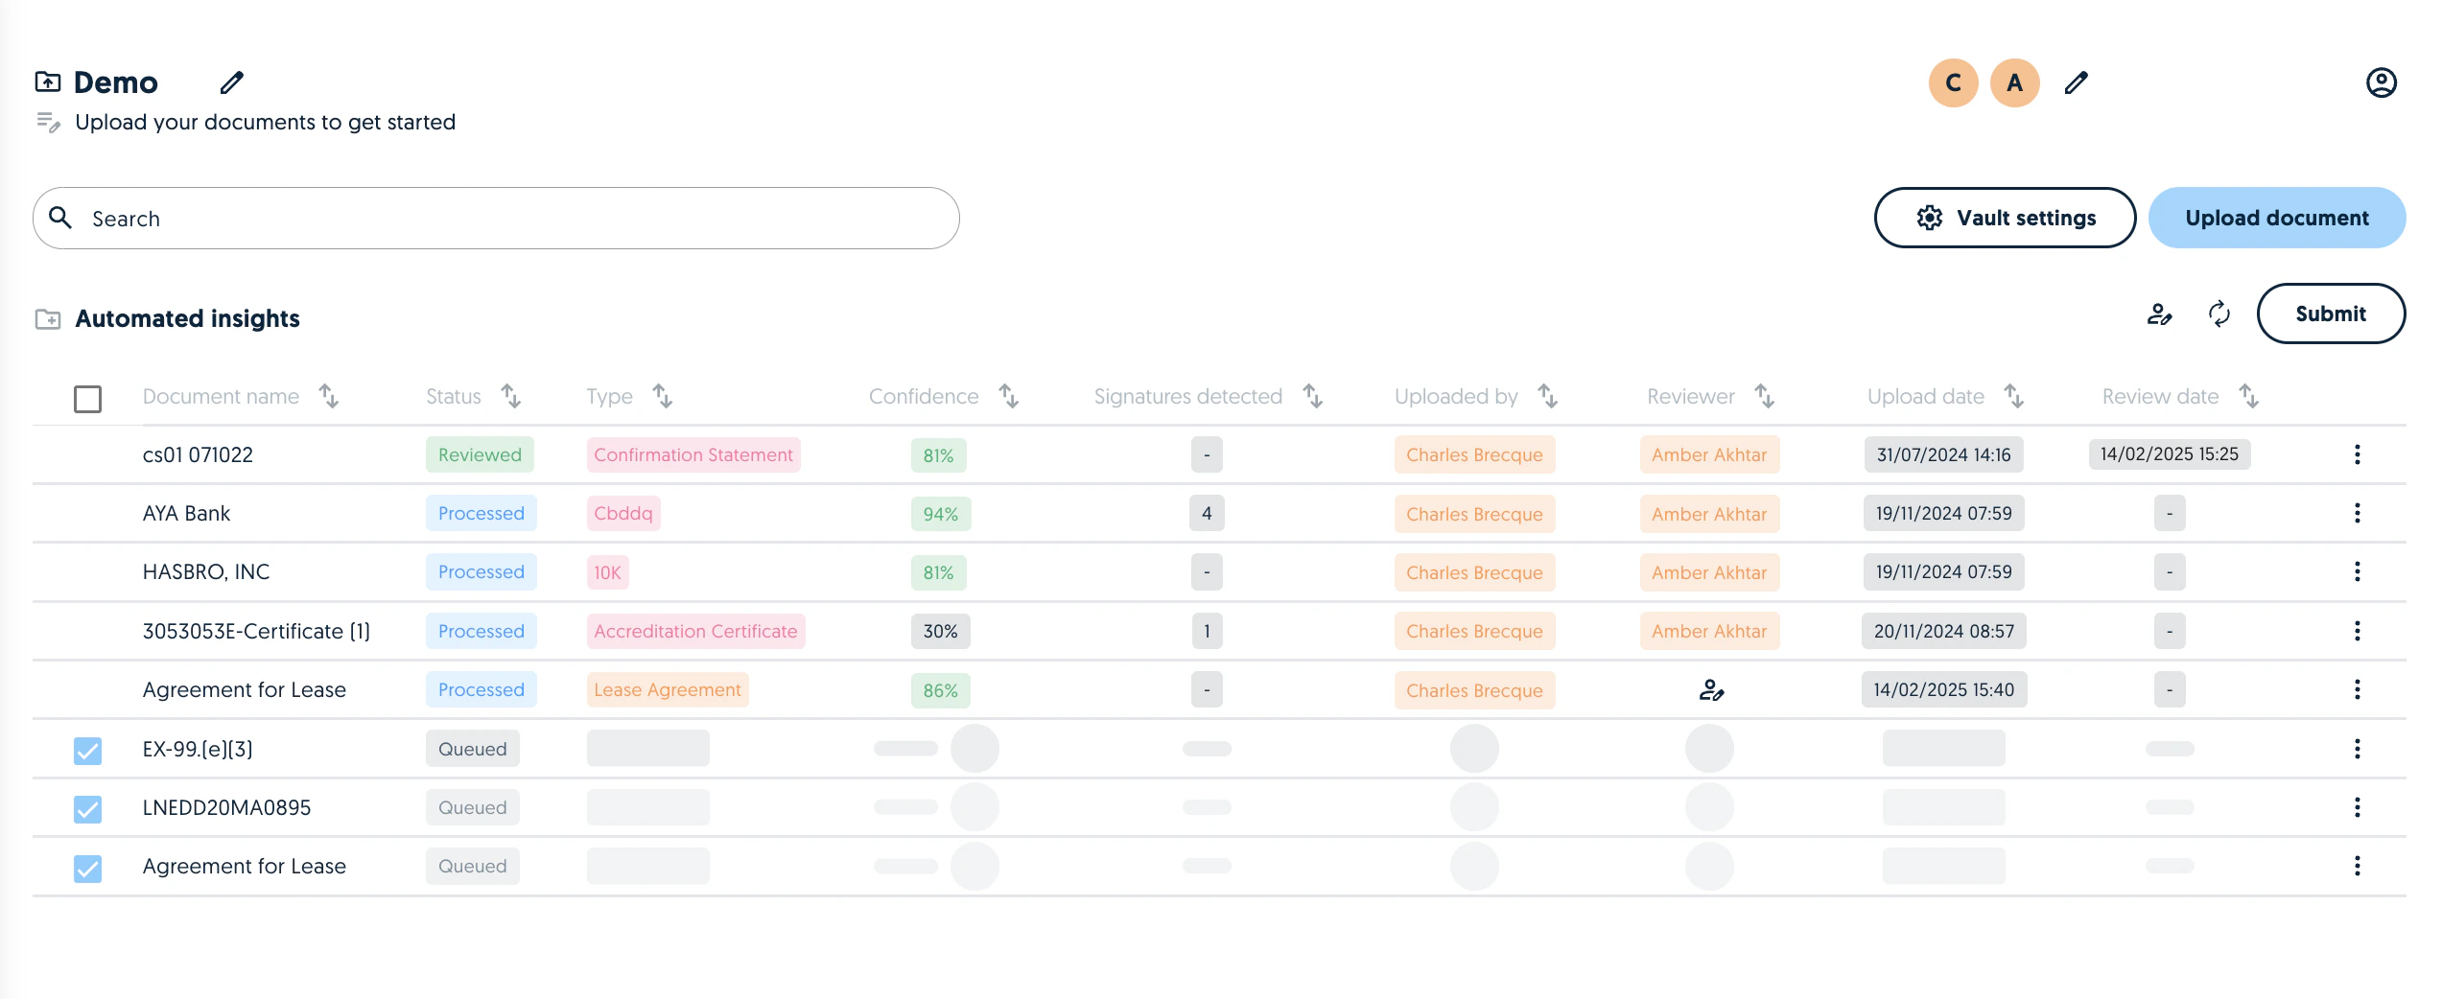Click the pencil icon next to Demo title

click(232, 82)
